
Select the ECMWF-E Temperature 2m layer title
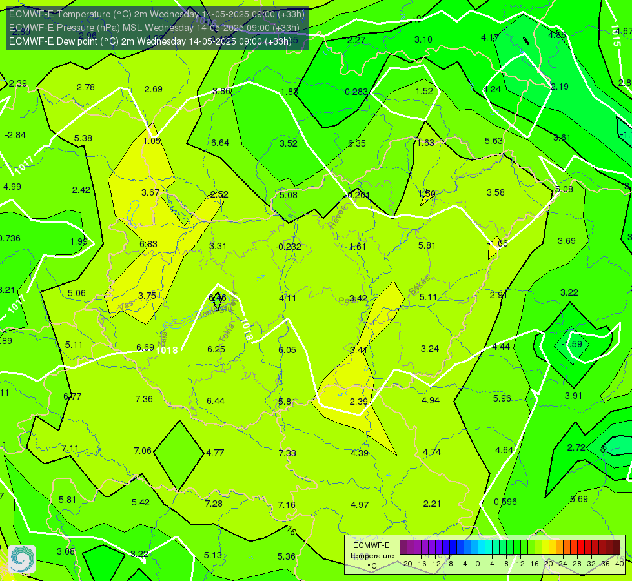click(x=156, y=14)
